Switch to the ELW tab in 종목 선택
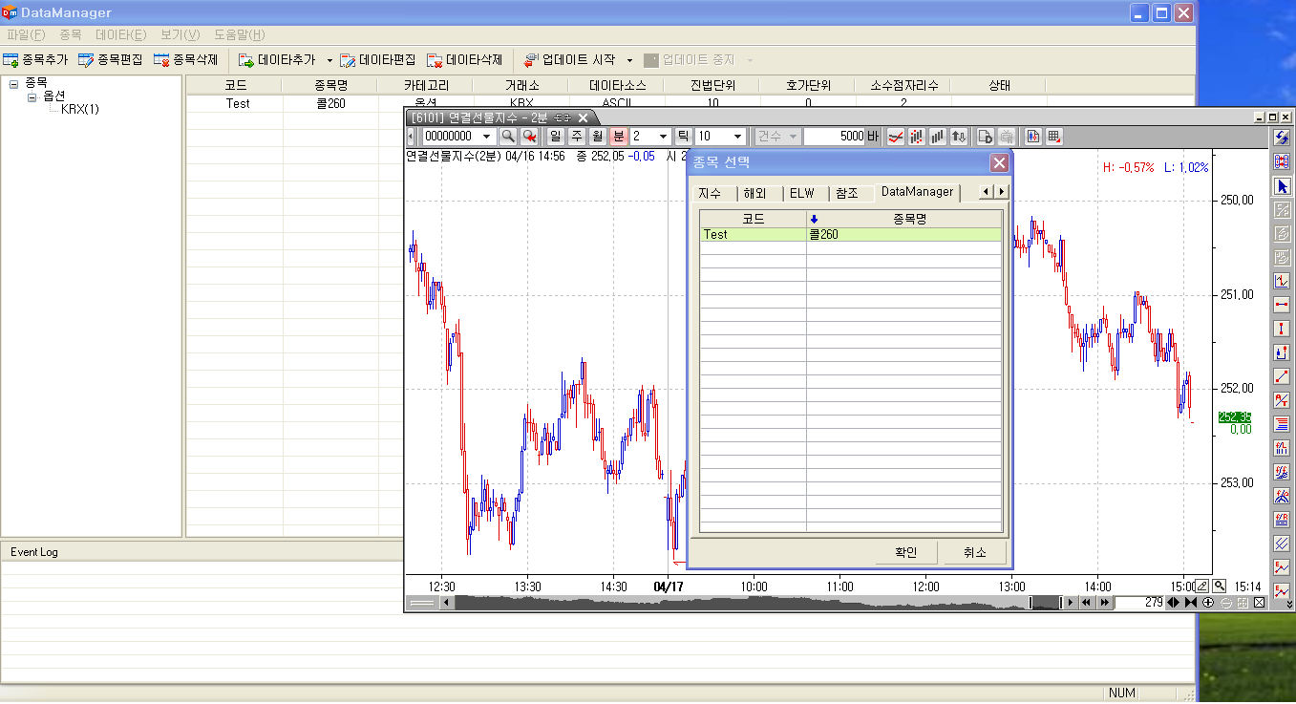This screenshot has width=1296, height=704. point(802,193)
